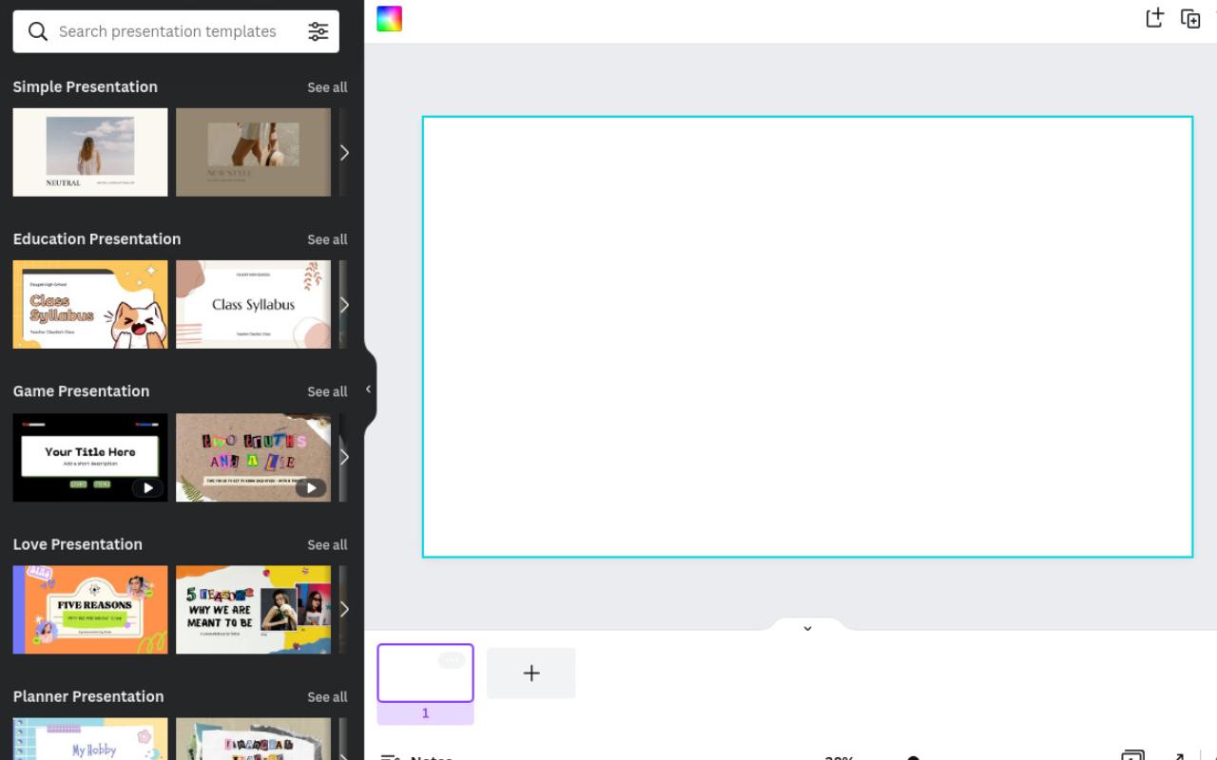The width and height of the screenshot is (1217, 760).
Task: Click the blank slide canvas
Action: tap(807, 336)
